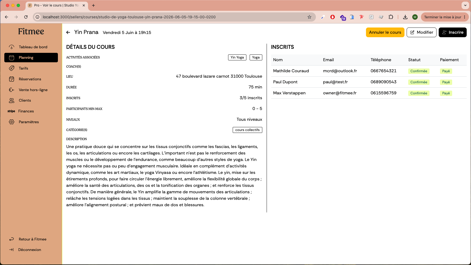471x265 pixels.
Task: Reload the page with refresh icon
Action: click(x=26, y=17)
